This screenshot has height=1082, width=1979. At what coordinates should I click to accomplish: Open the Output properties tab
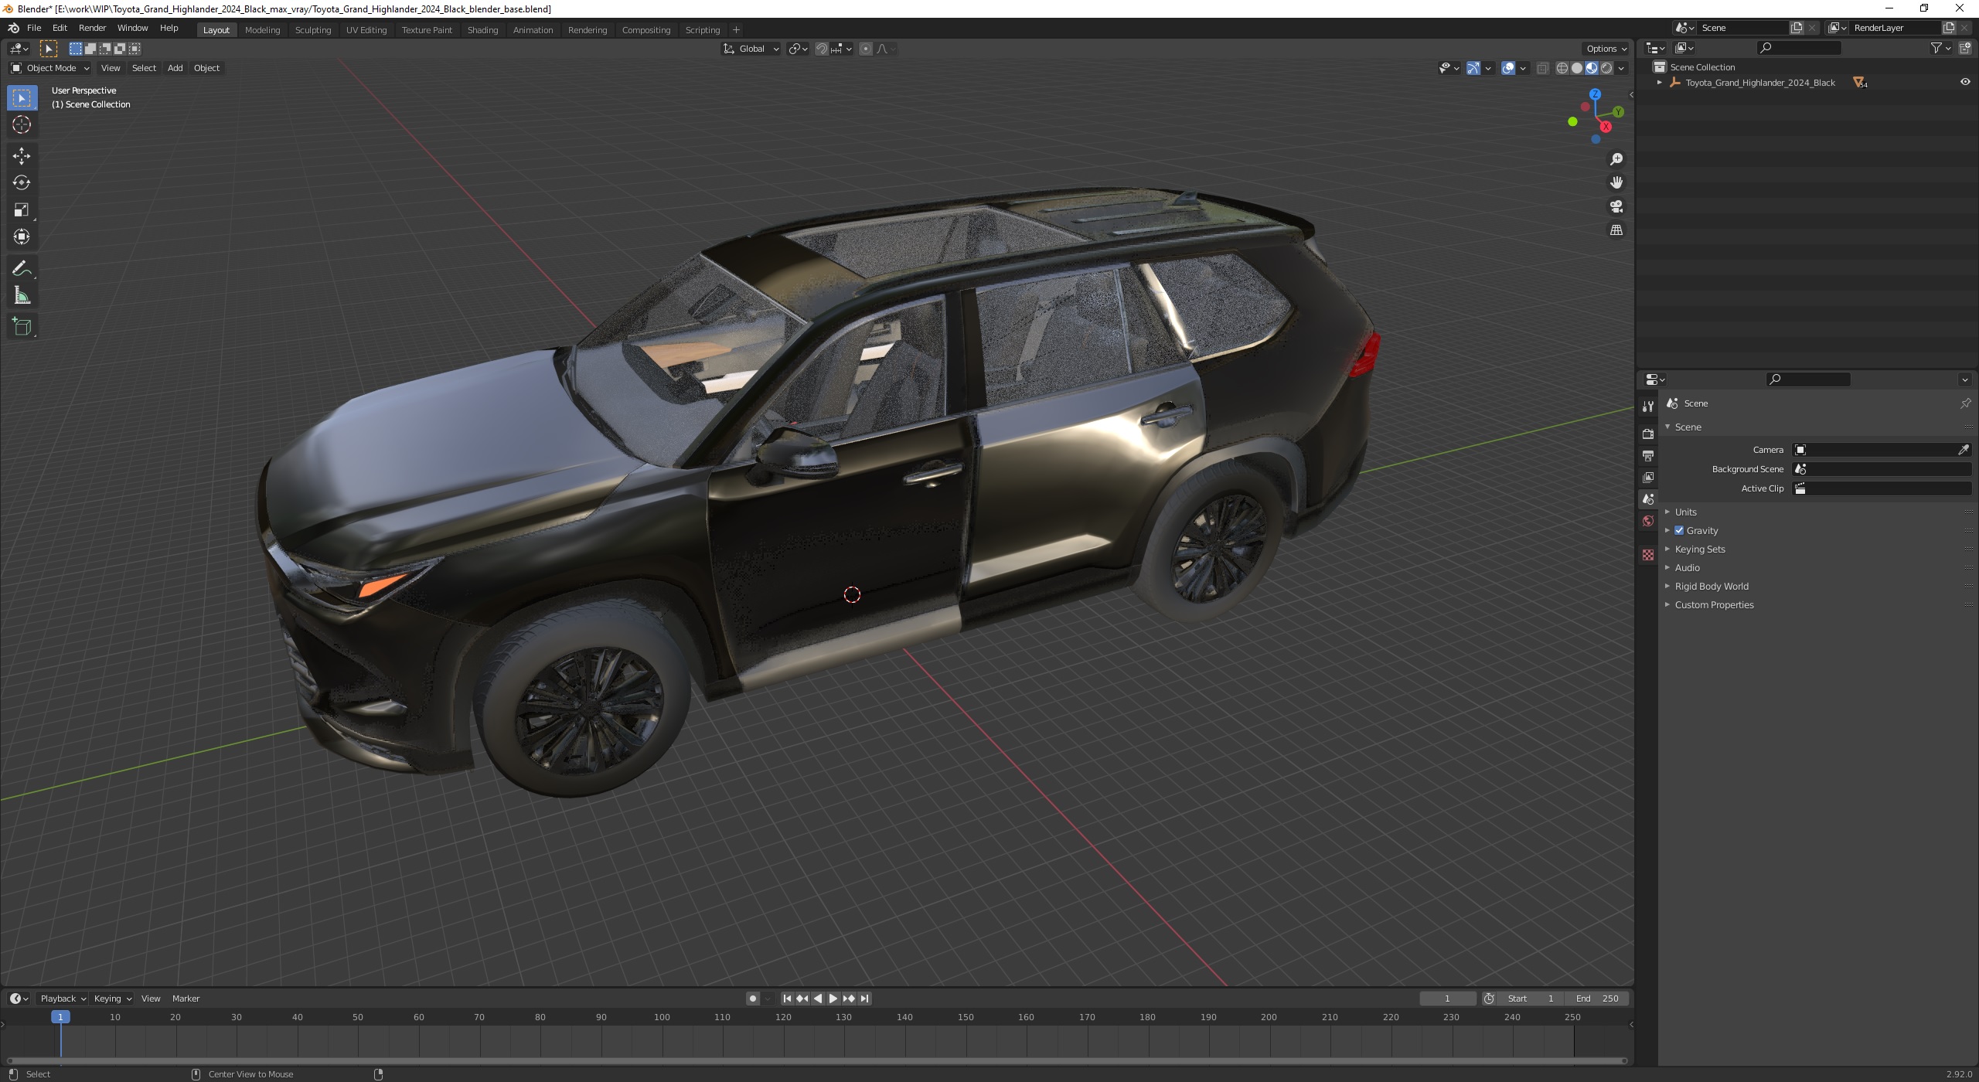pos(1648,456)
